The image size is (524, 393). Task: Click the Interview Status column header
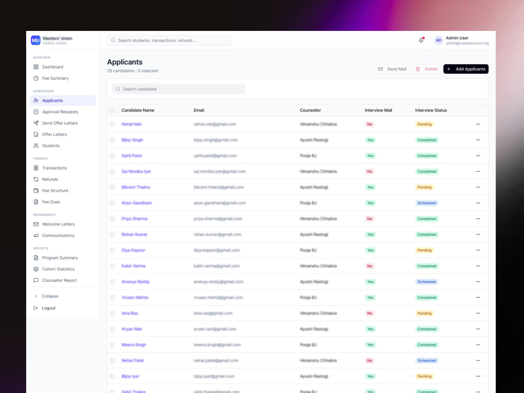431,110
